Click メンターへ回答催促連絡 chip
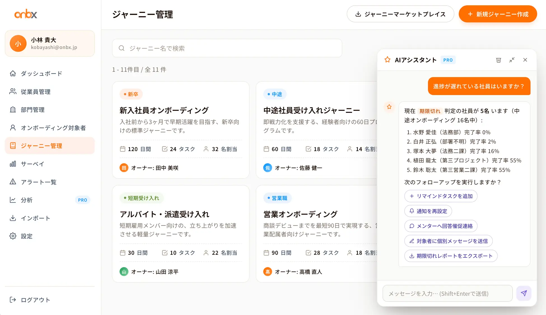Viewport: 546px width, 315px height. tap(441, 226)
